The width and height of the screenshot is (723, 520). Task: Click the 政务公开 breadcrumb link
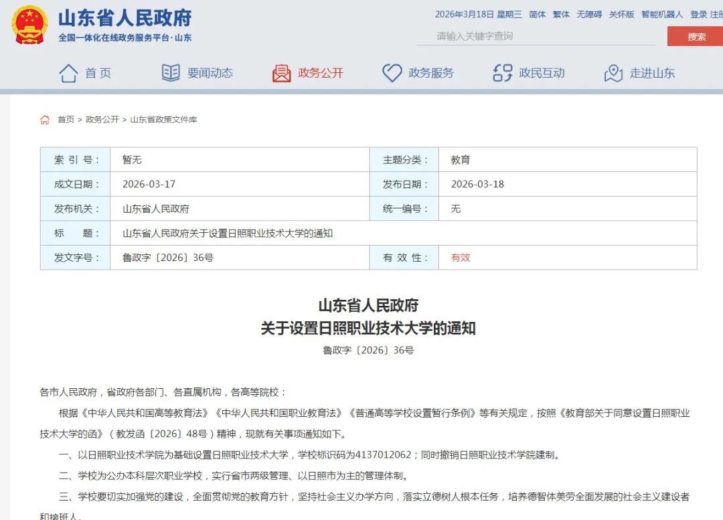pos(102,120)
